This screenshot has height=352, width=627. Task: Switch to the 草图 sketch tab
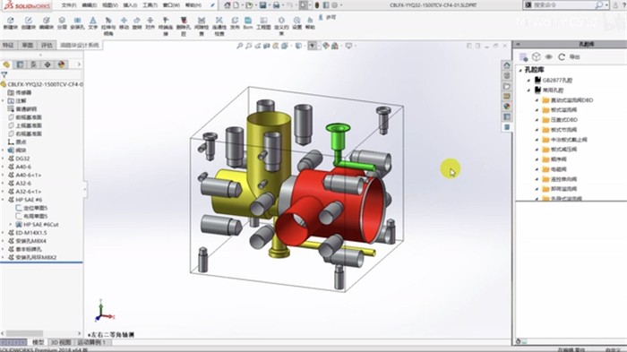point(28,45)
